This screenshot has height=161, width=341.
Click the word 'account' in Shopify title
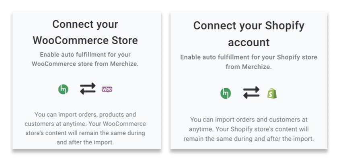pos(249,42)
